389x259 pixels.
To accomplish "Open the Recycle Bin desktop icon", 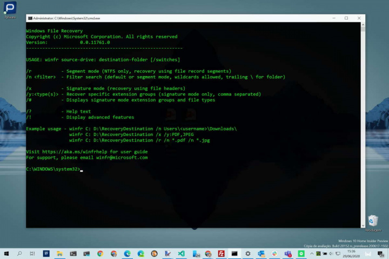I will (372, 222).
